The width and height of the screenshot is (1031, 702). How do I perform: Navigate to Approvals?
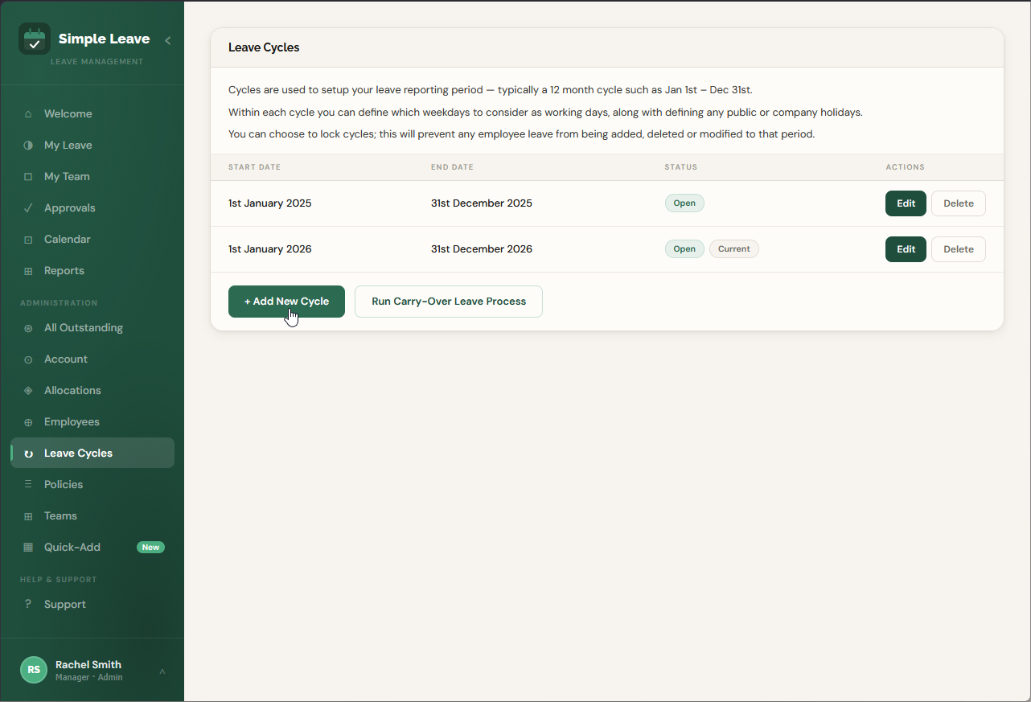[92, 208]
